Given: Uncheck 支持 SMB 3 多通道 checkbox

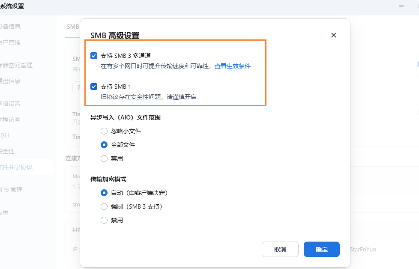Looking at the screenshot, I should pos(94,56).
